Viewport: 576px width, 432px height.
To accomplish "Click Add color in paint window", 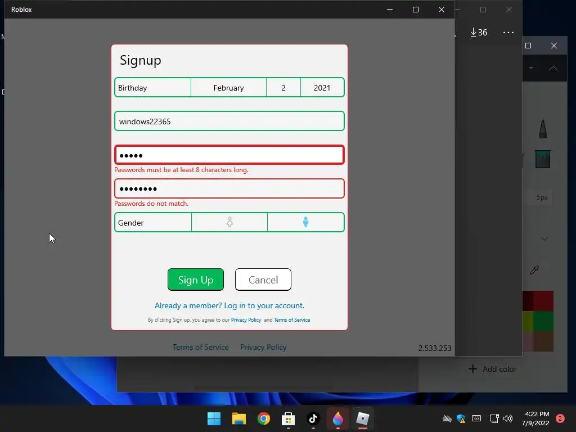I will pos(492,369).
